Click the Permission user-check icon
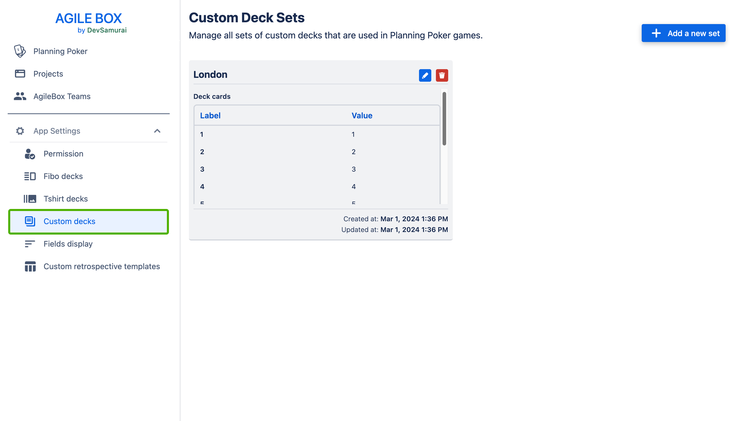Viewport: 730px width, 421px height. [x=30, y=154]
